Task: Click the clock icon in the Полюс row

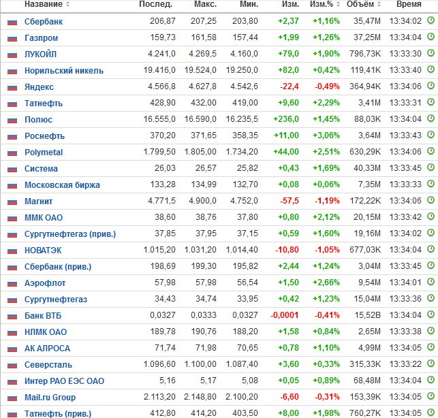Action: (431, 118)
